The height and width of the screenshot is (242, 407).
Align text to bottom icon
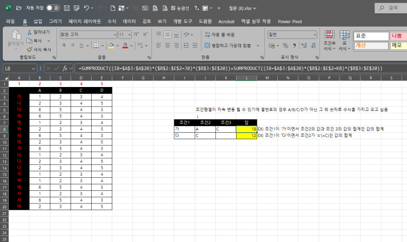pos(176,34)
